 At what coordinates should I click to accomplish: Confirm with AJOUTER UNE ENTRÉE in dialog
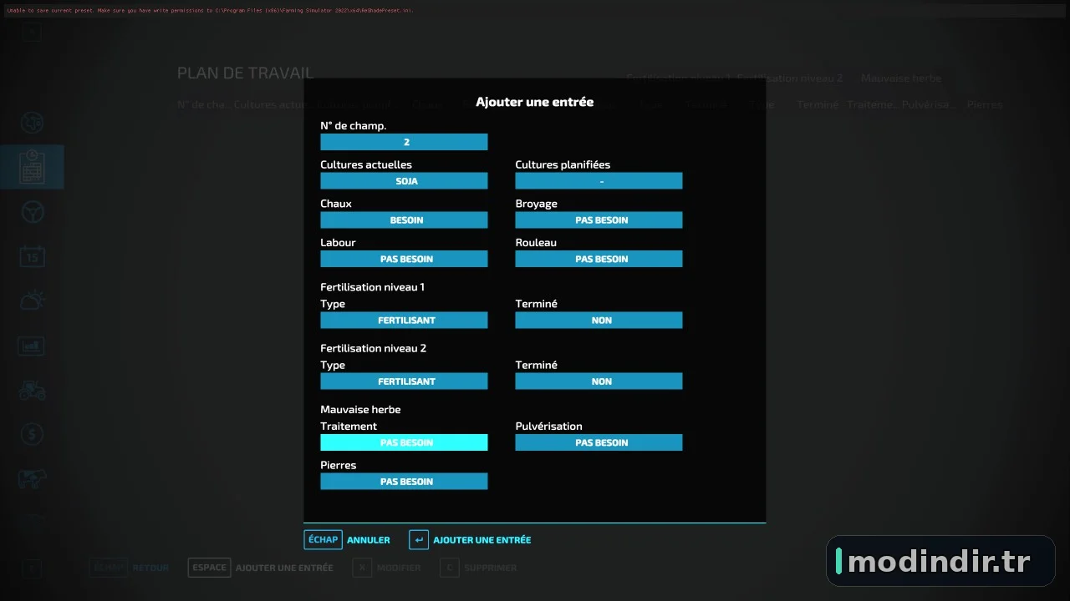coord(482,540)
